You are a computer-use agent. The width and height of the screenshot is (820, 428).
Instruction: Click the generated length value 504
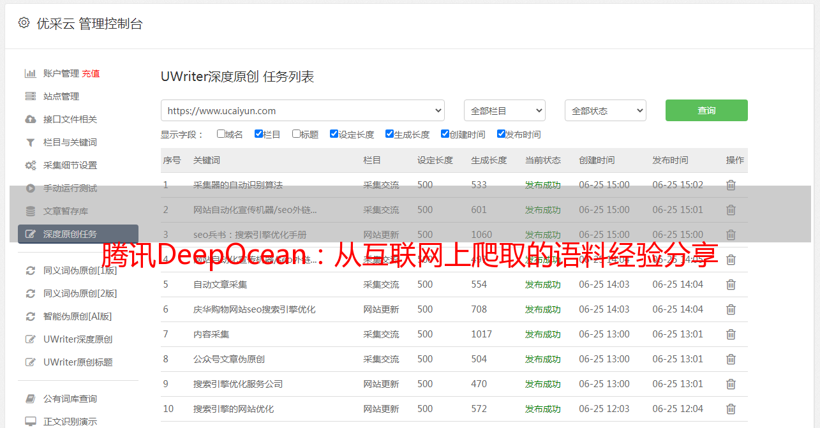(x=479, y=359)
